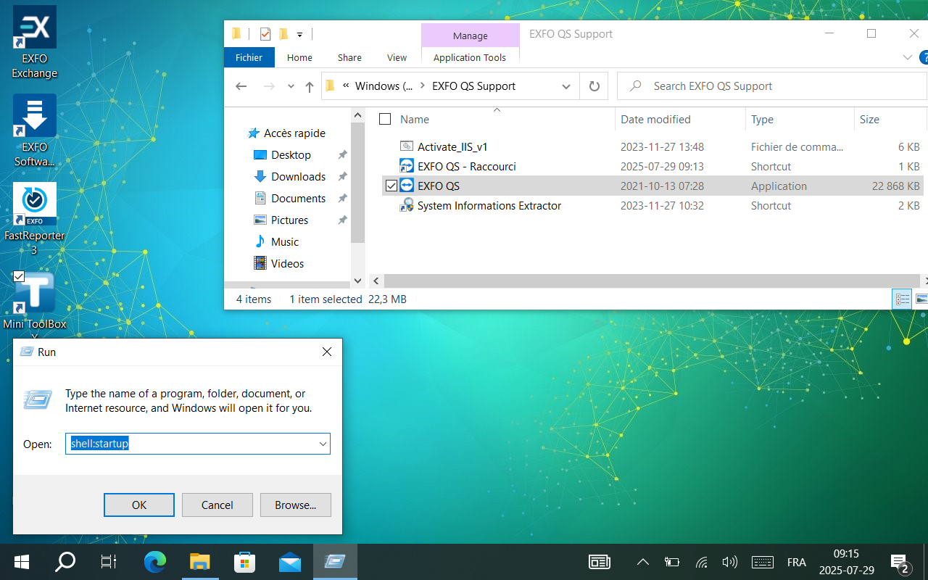Open taskbar Search magnifier
The height and width of the screenshot is (580, 928).
coord(65,562)
